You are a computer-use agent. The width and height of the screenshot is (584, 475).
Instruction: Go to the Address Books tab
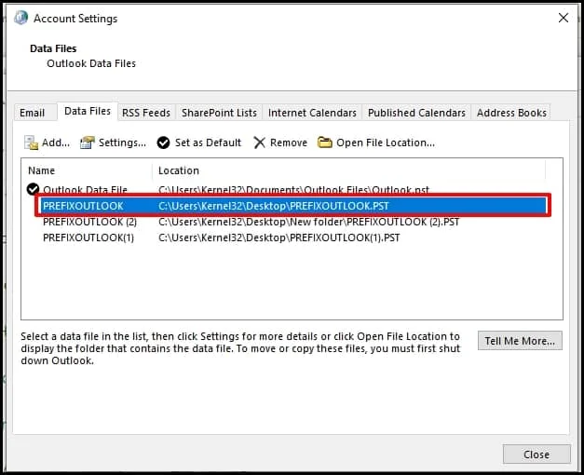(511, 113)
